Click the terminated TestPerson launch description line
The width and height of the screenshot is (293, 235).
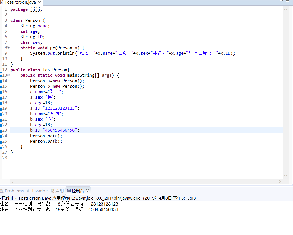click(x=99, y=198)
